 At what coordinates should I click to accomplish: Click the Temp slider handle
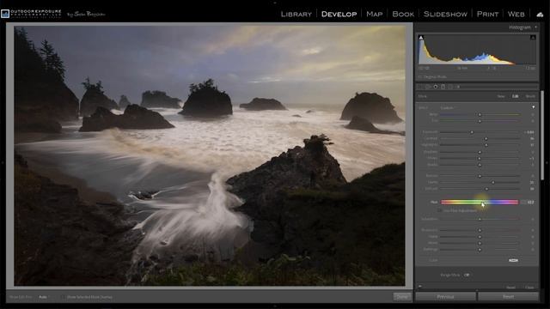click(x=480, y=114)
